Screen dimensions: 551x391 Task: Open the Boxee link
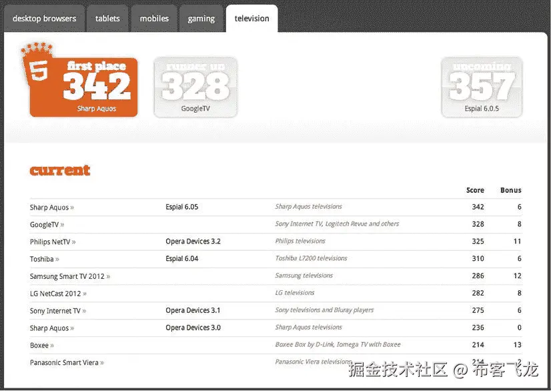tap(42, 345)
